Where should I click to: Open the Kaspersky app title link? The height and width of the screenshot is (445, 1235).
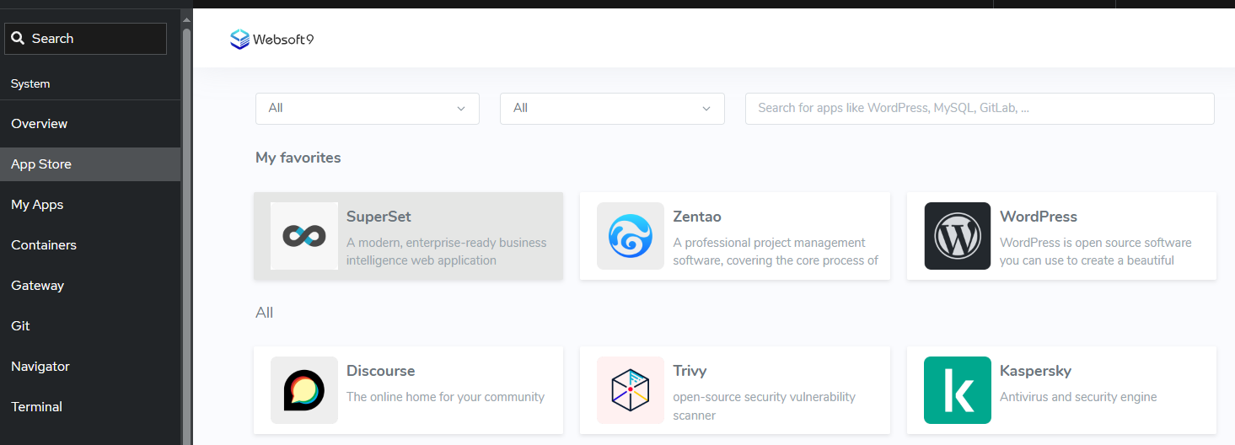pos(1035,371)
